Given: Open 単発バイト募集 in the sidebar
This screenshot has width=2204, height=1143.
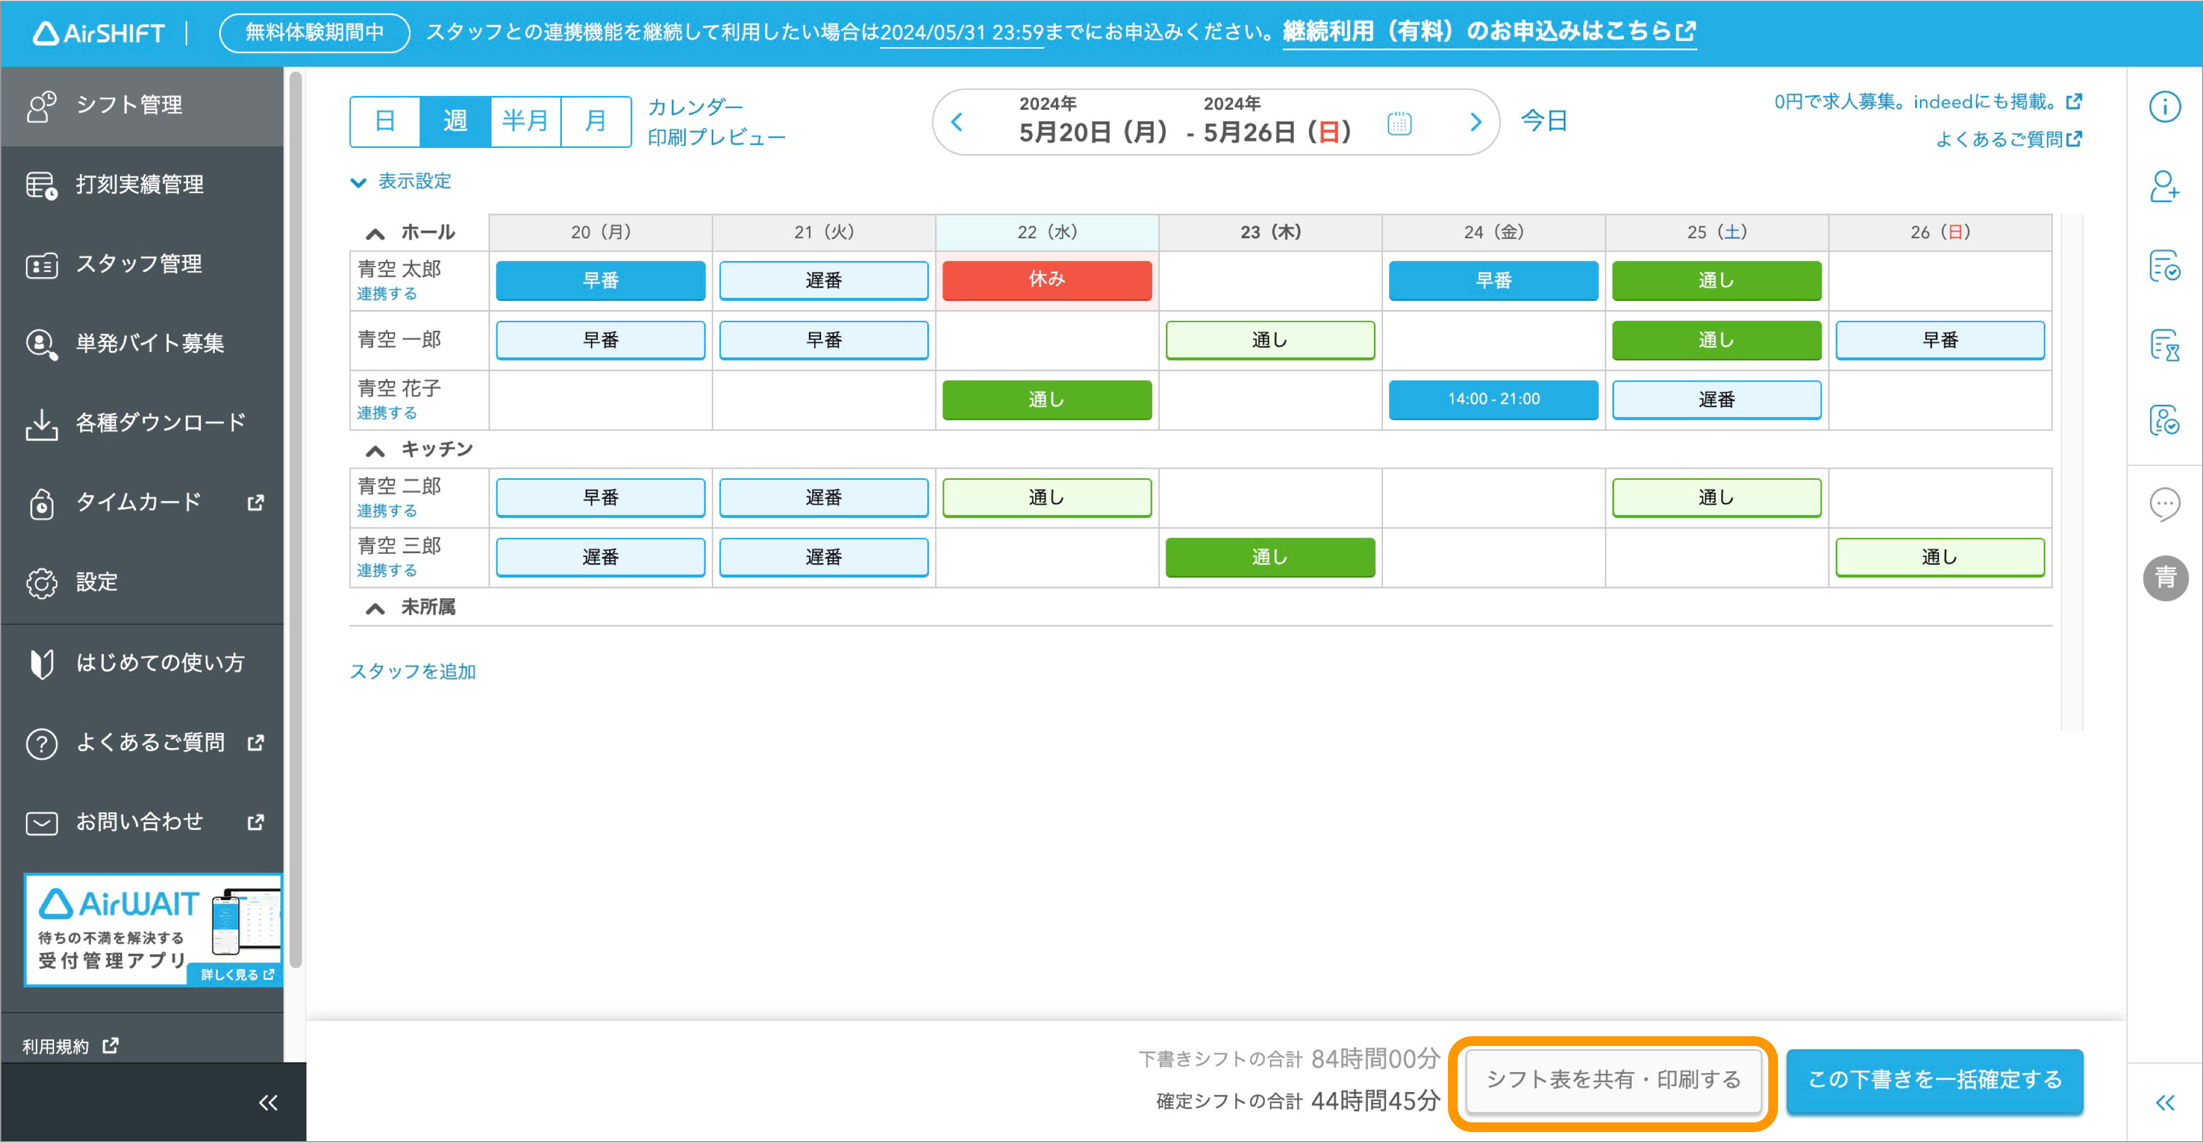Looking at the screenshot, I should point(142,343).
